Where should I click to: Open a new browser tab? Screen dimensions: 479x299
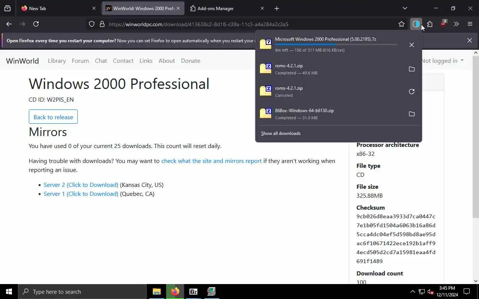277,8
